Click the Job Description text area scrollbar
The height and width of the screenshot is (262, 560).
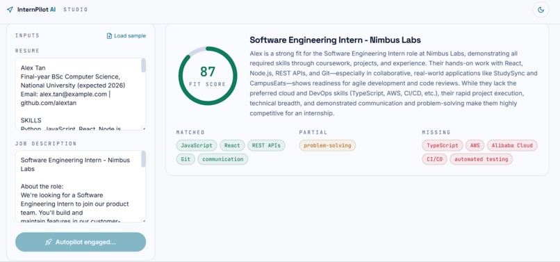(144, 159)
